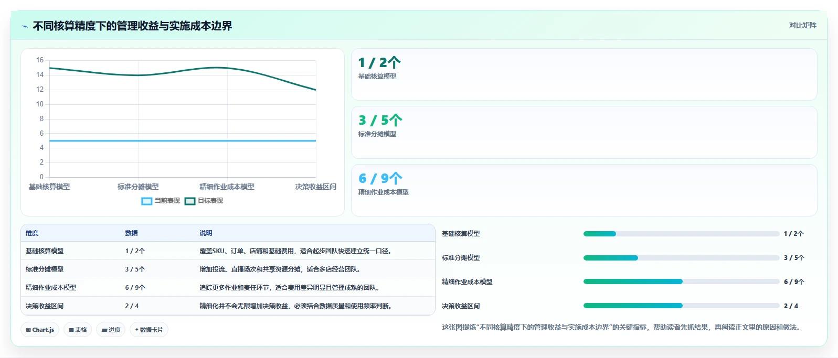838x358 pixels.
Task: Click the 维度 column header
Action: click(32, 233)
